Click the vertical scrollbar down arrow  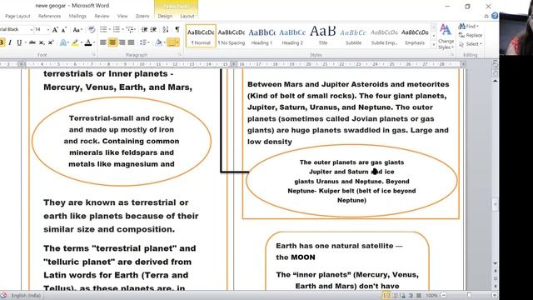pos(495,263)
